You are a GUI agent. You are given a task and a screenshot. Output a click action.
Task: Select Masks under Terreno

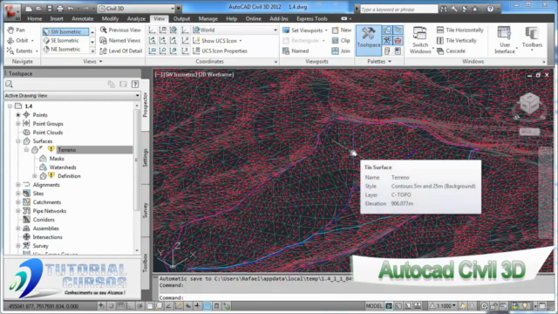coord(57,159)
